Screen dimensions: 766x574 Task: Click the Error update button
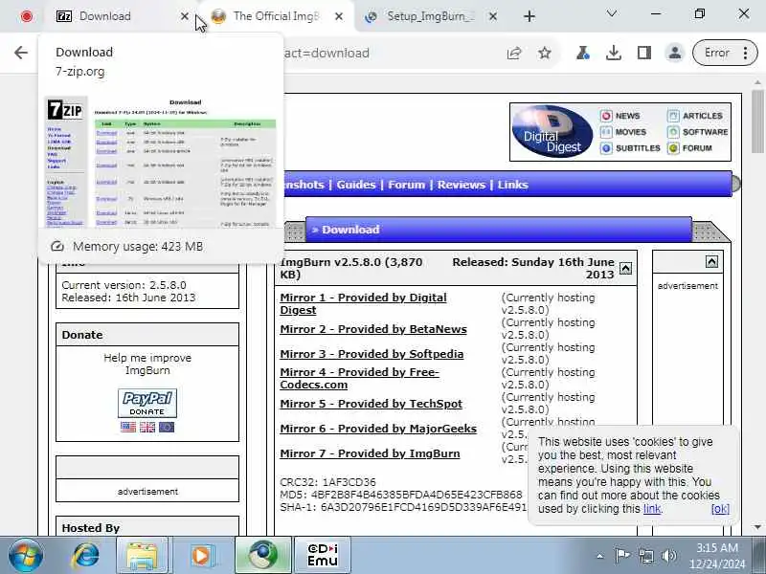tap(716, 53)
